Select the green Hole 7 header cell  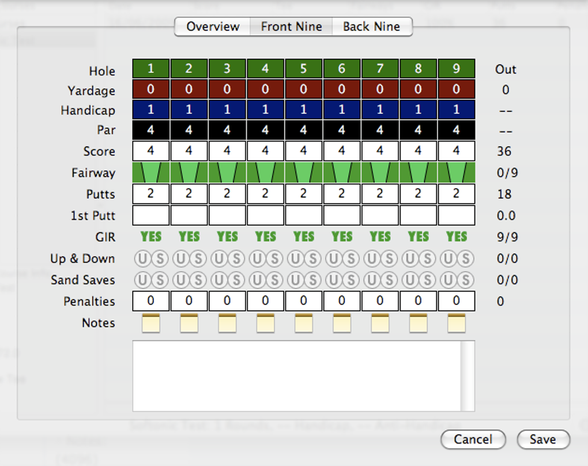click(x=380, y=69)
